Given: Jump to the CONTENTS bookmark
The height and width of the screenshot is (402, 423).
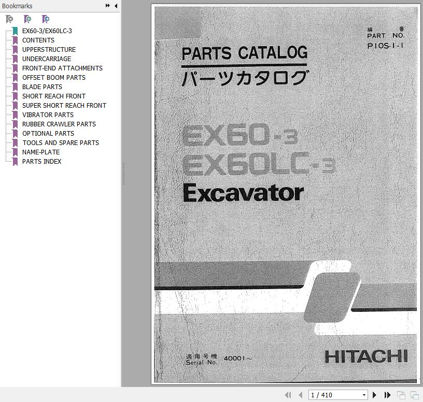Looking at the screenshot, I should coord(38,40).
